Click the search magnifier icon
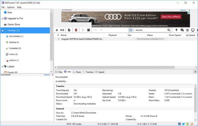 [x=168, y=30]
